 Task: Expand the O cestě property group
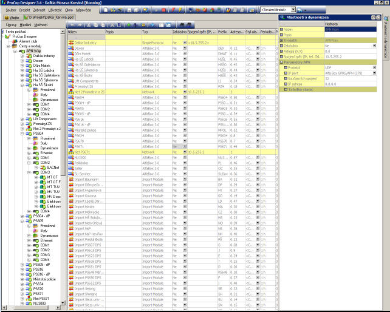[x=281, y=40]
